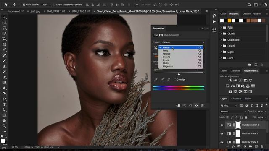This screenshot has height=151, width=269.
Task: Toggle Auto-Select checkbox
Action: pos(24,5)
